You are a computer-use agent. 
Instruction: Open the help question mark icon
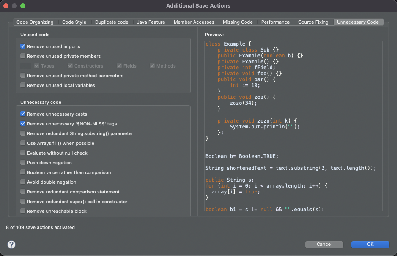11,244
